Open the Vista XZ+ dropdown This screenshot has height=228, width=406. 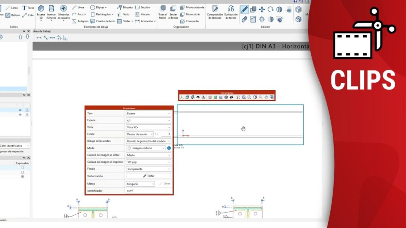pos(148,127)
